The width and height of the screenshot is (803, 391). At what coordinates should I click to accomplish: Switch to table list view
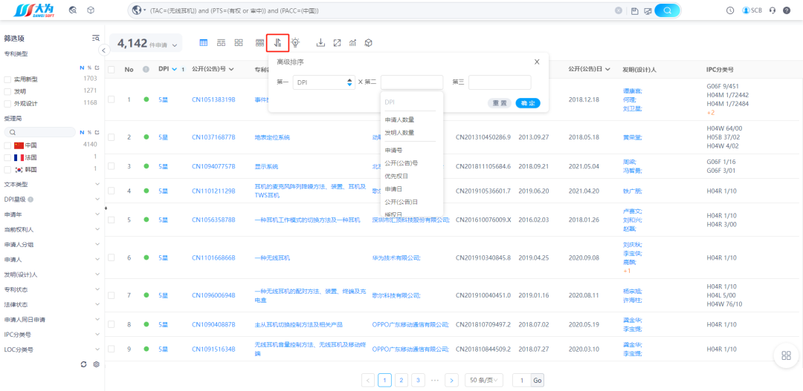click(203, 43)
